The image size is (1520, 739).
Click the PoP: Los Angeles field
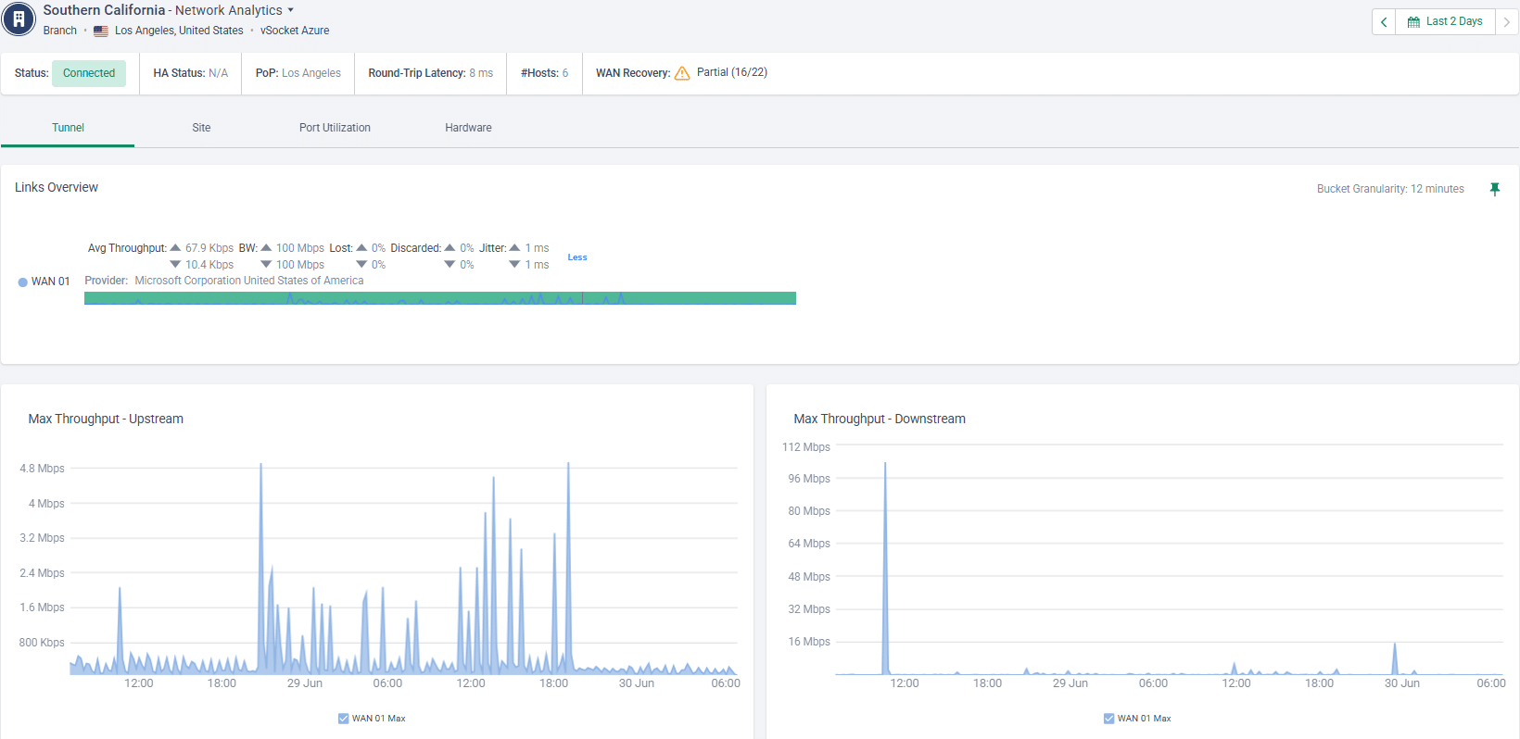(298, 73)
